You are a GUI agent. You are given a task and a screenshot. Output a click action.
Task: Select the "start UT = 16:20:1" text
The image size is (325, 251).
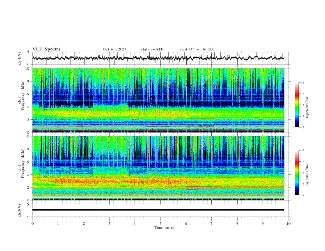tap(198, 49)
